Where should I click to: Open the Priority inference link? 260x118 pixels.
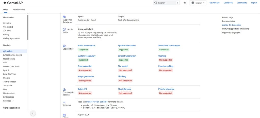[166, 89]
